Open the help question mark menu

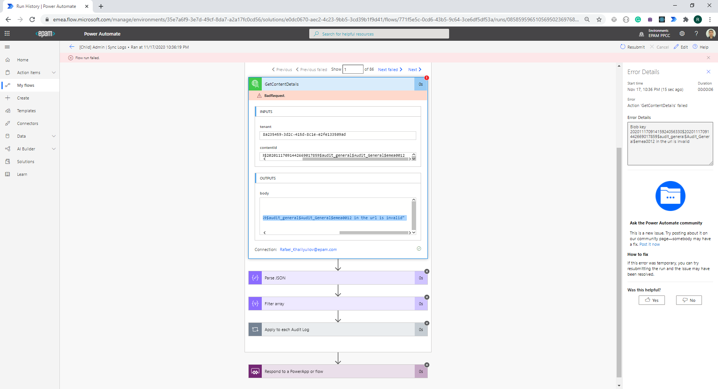(696, 33)
